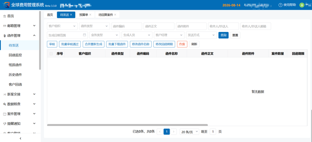Image resolution: width=312 pixels, height=142 pixels.
Task: Change page size via 20 条/页 dropdown
Action: click(x=190, y=131)
